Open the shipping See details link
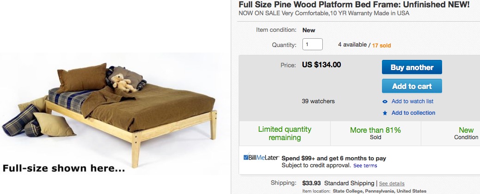The width and height of the screenshot is (480, 194). coord(392,183)
